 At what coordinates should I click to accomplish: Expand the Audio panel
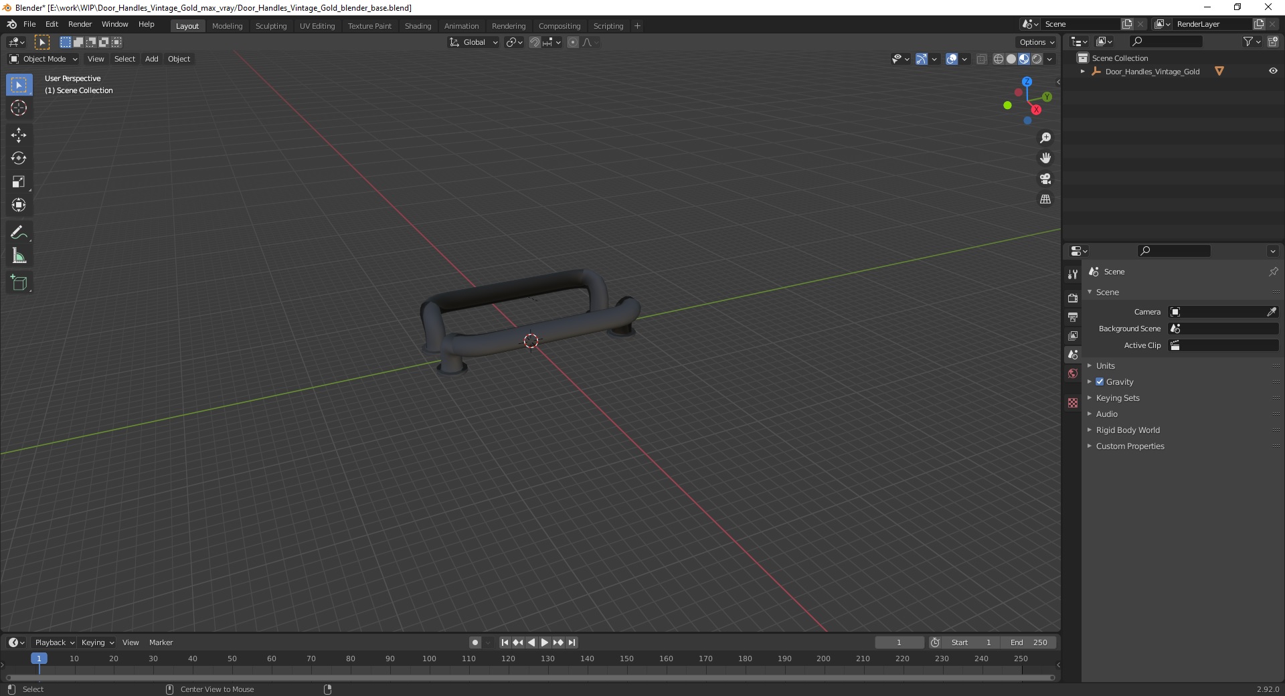[1107, 414]
